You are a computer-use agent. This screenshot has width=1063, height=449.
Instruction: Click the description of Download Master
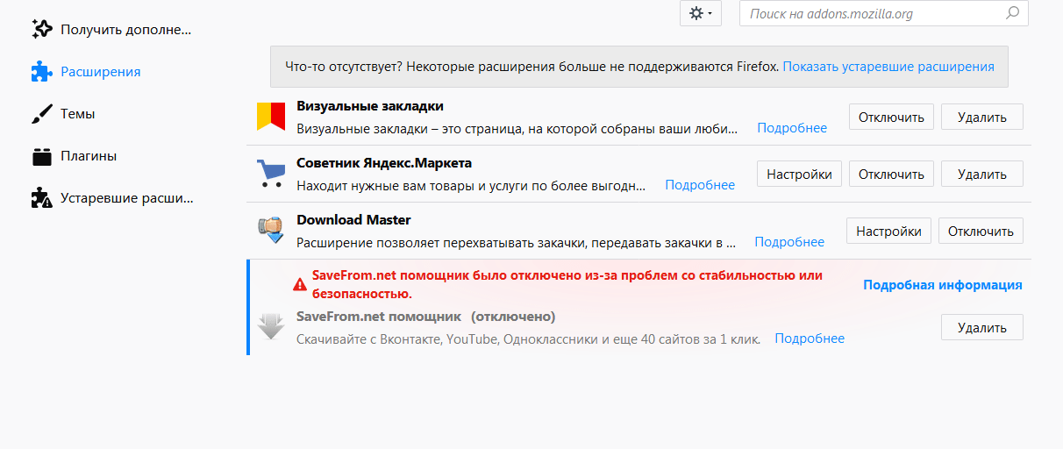click(x=517, y=242)
